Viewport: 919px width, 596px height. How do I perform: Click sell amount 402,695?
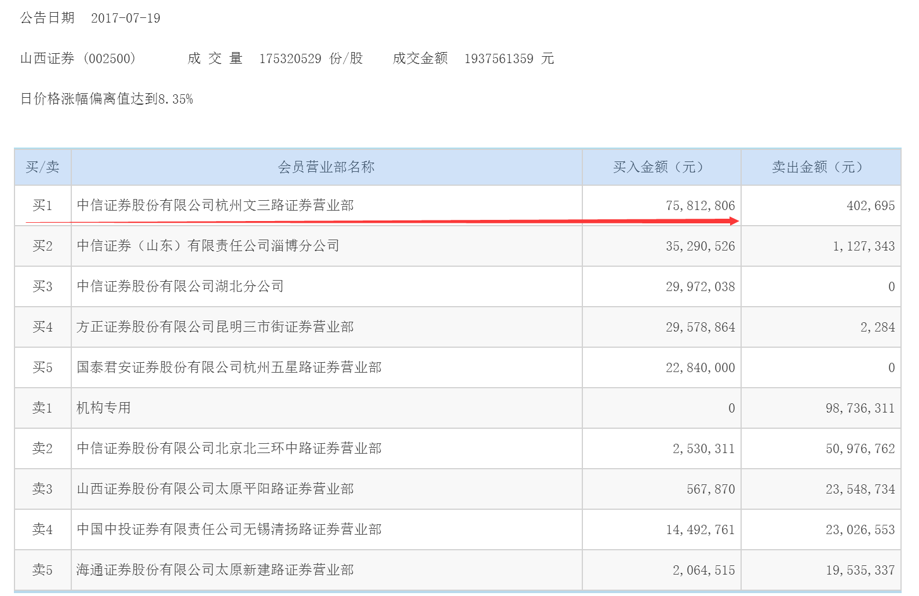click(x=870, y=205)
